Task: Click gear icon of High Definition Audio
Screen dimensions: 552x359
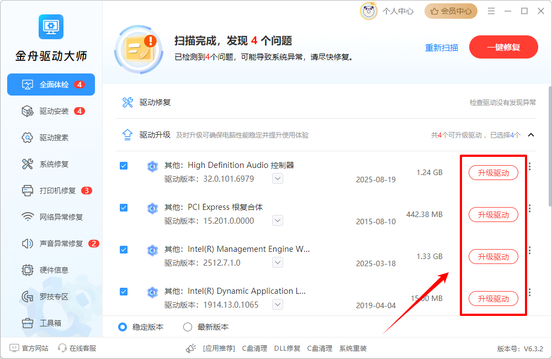Action: (x=152, y=166)
